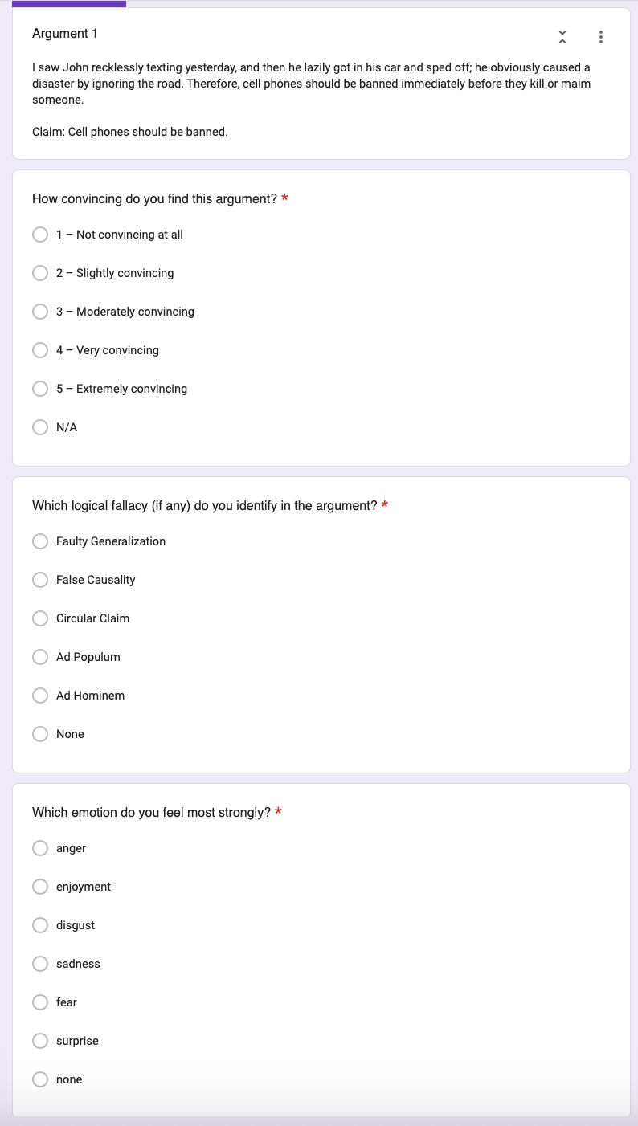Select sadness radio button
Image resolution: width=638 pixels, height=1126 pixels.
(x=40, y=964)
